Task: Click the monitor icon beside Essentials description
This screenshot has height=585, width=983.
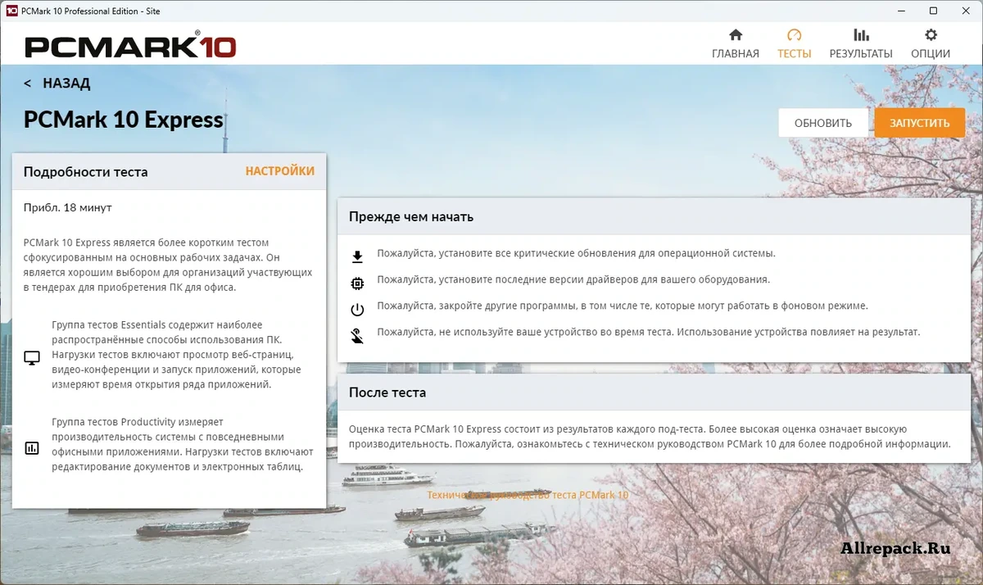Action: pos(32,358)
